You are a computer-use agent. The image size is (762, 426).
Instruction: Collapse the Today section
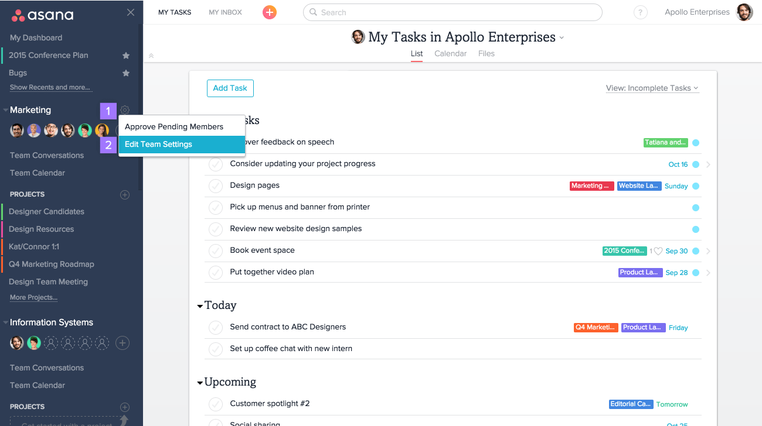pyautogui.click(x=200, y=306)
